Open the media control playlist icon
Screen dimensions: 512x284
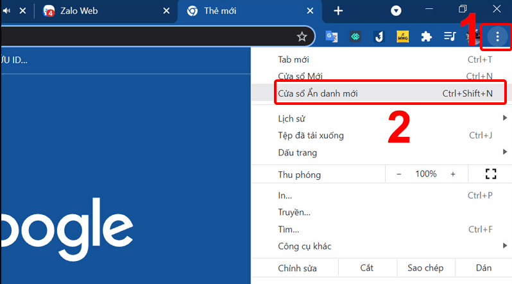point(450,37)
